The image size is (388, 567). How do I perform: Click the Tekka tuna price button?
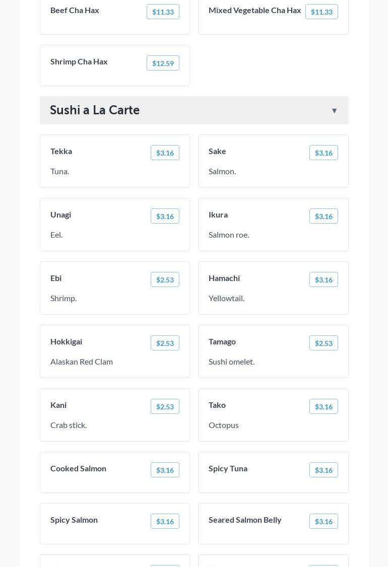(x=165, y=153)
